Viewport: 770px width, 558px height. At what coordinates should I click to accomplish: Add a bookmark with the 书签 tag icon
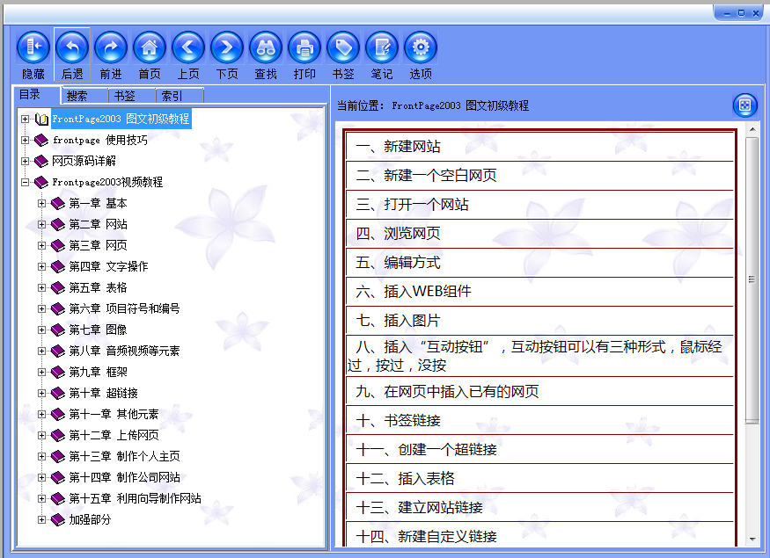click(343, 47)
